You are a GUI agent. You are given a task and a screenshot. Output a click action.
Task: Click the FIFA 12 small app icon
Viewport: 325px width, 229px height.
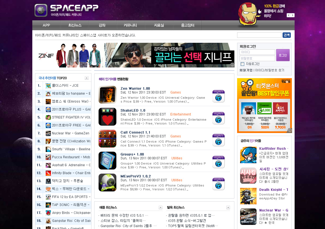pos(48,197)
